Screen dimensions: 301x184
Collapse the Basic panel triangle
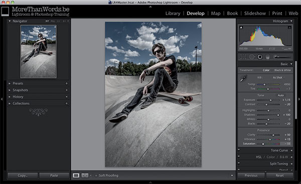click(291, 64)
